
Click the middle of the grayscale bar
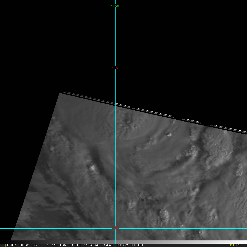(123, 242)
